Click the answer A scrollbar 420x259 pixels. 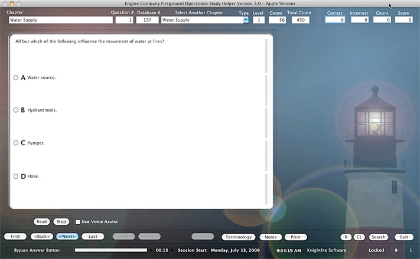tap(266, 90)
